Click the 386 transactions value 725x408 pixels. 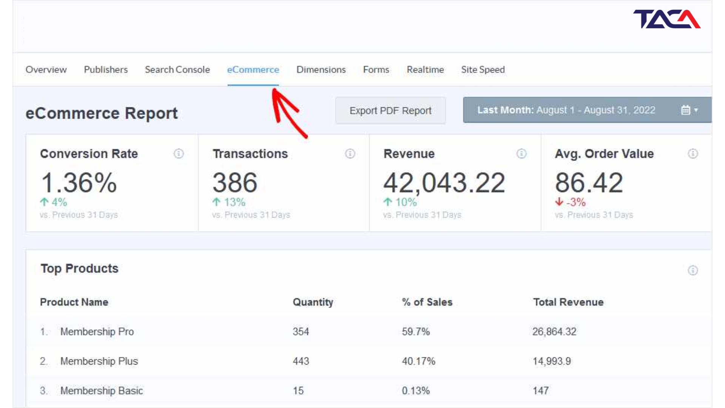coord(235,183)
